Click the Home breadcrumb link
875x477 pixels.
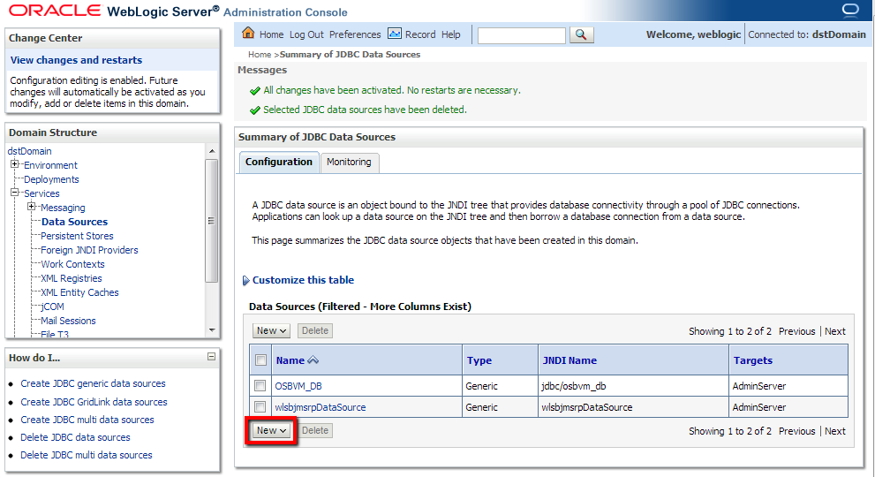(260, 55)
